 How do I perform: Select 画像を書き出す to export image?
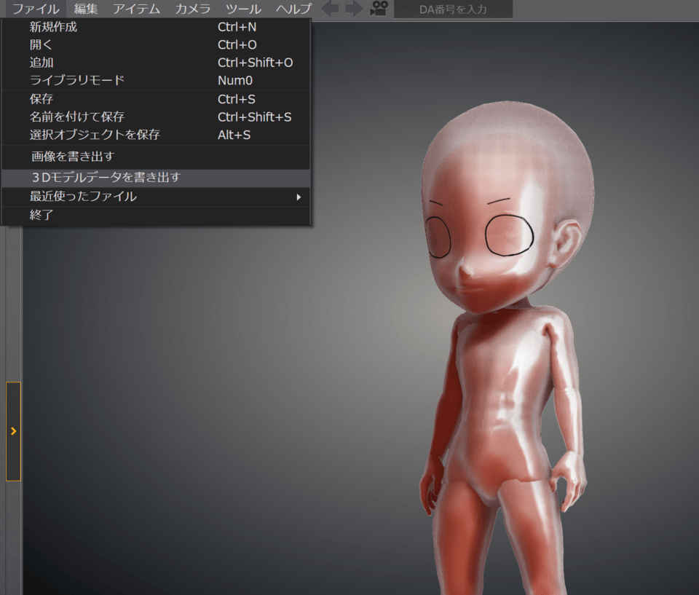coord(73,157)
